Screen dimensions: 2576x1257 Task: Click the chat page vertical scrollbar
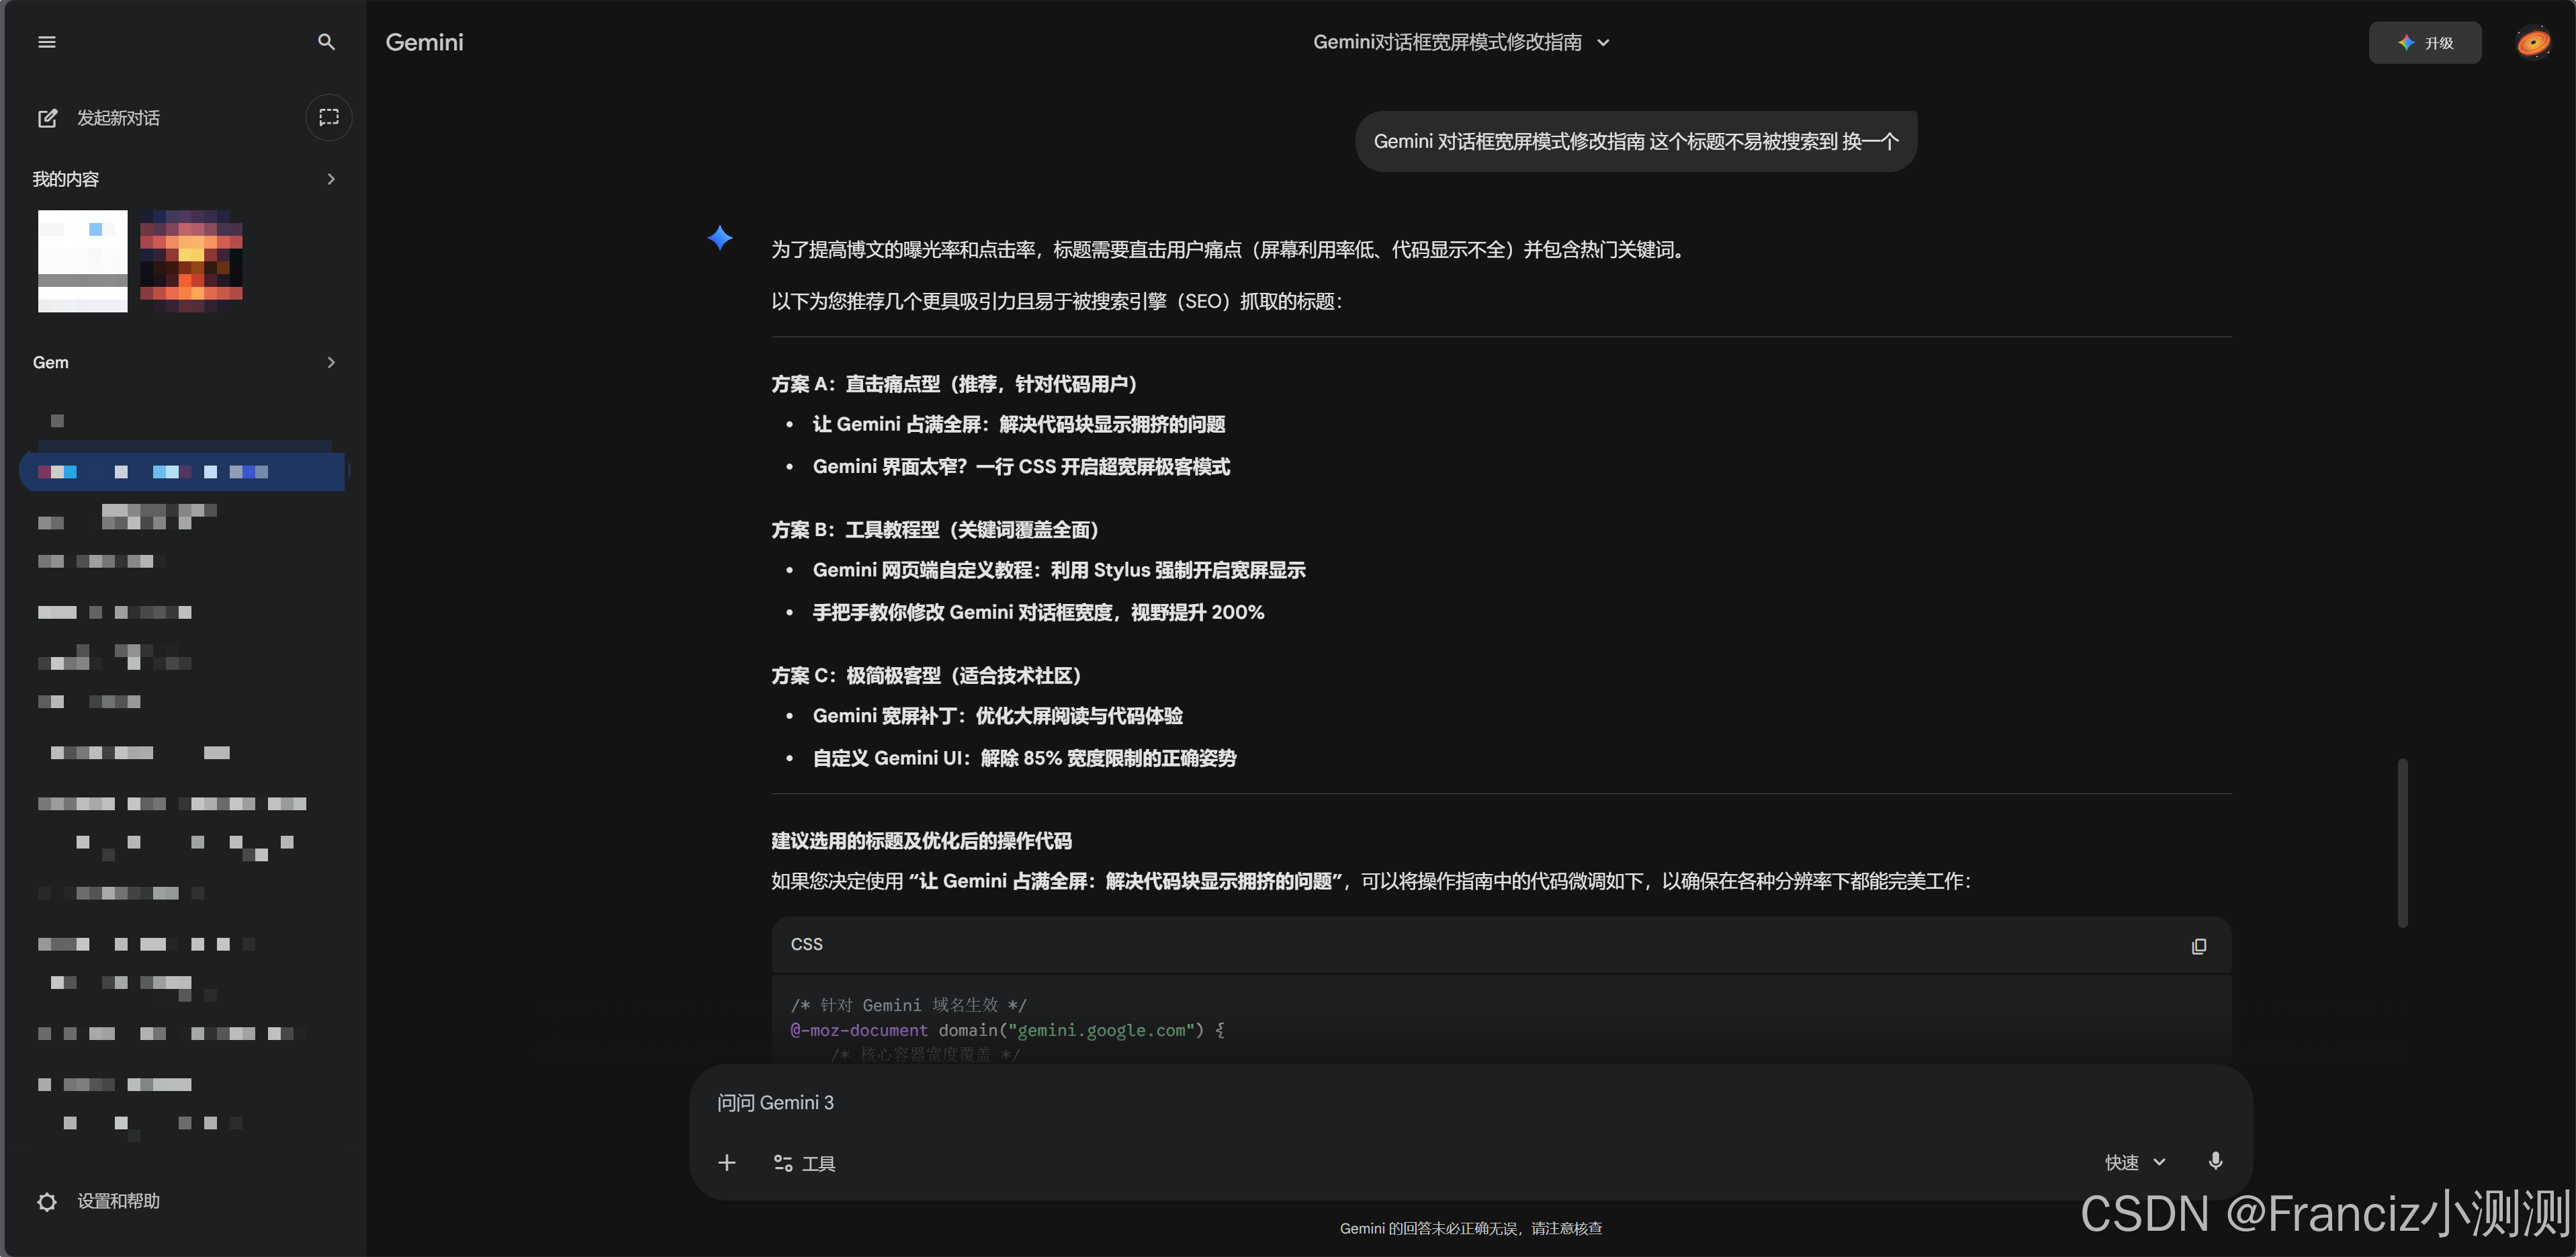pyautogui.click(x=2402, y=842)
